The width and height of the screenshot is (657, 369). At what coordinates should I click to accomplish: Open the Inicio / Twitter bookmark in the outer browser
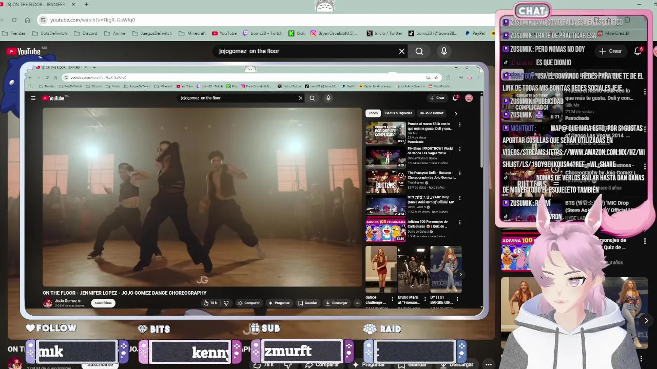(x=384, y=33)
